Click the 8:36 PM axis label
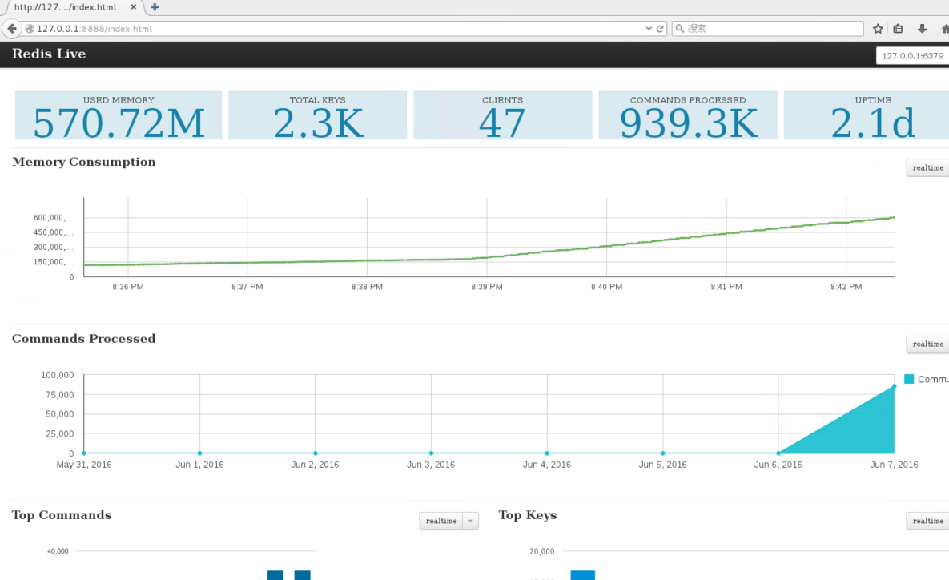Screen dimensions: 949x580 pos(127,286)
